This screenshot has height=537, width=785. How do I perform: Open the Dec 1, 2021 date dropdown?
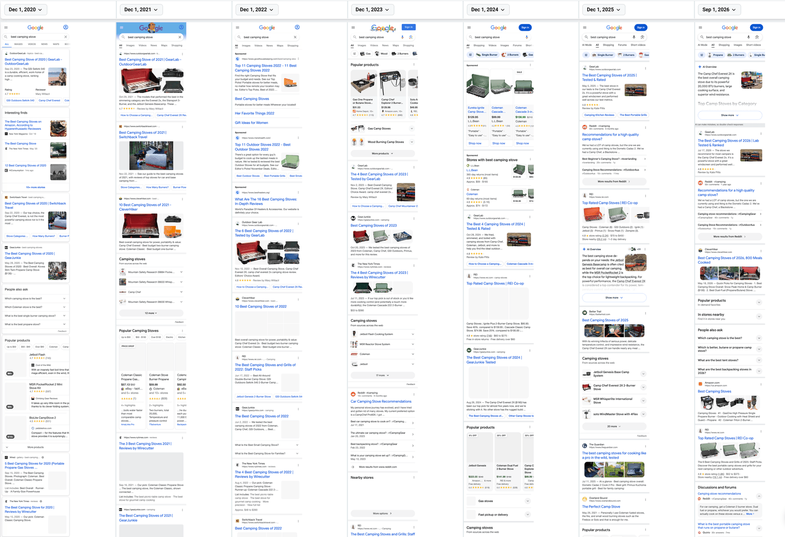click(141, 9)
